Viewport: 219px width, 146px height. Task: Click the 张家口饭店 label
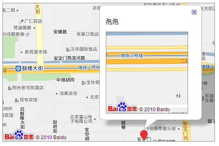point(88,34)
